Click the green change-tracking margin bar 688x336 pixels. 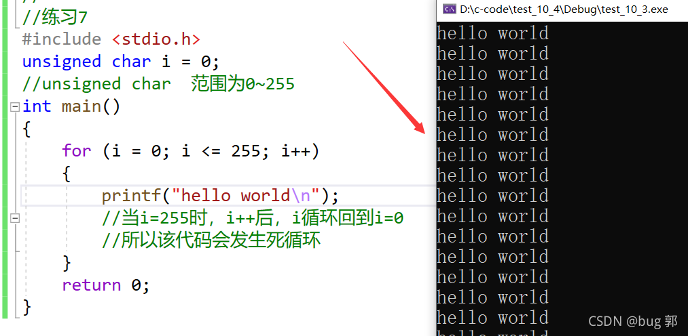[5, 159]
